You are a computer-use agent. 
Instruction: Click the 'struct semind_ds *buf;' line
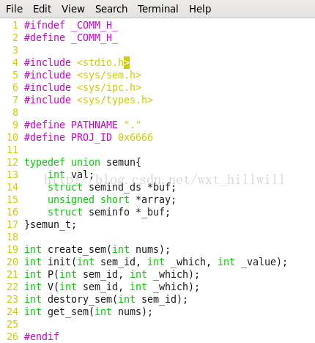(111, 187)
